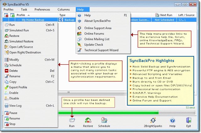Screen dimensions: 201x133
Task: Select Update Check in Help menu
Action: click(x=103, y=45)
